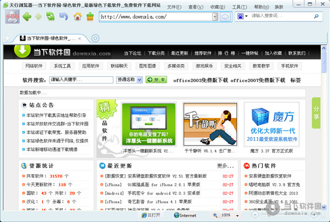Open the 魔方 优化大师 thumbnail
Image resolution: width=330 pixels, height=222 pixels.
pyautogui.click(x=272, y=124)
